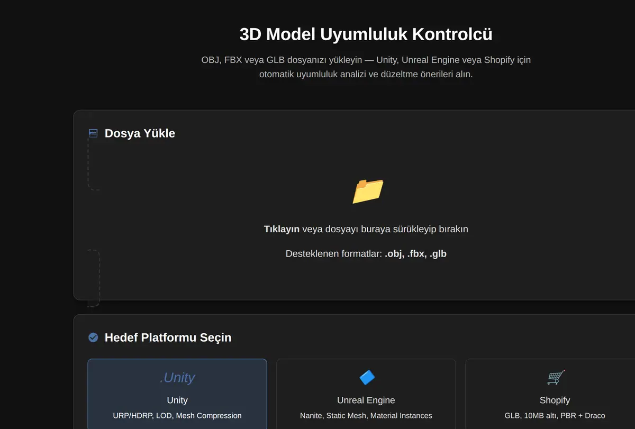Click the yellow folder upload icon

click(368, 191)
